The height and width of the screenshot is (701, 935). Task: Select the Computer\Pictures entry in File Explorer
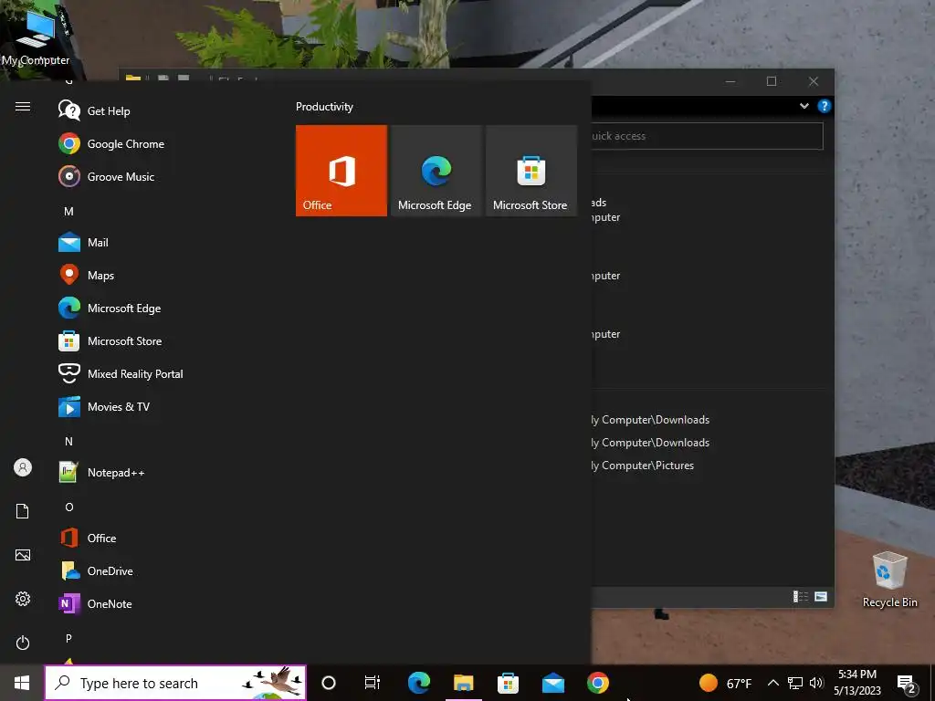(643, 466)
